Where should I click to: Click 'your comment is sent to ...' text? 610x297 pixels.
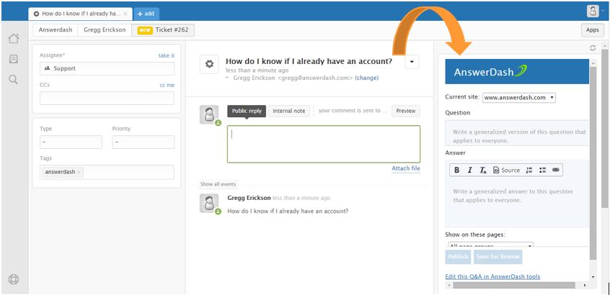[353, 111]
